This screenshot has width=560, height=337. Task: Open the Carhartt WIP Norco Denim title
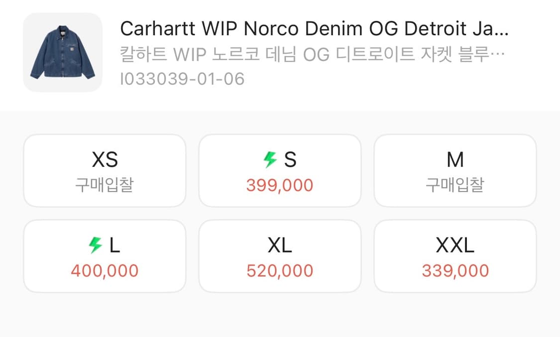coord(314,28)
